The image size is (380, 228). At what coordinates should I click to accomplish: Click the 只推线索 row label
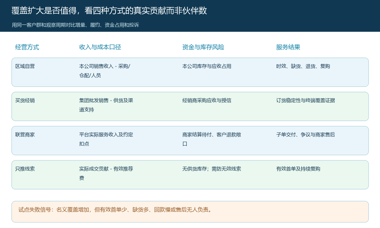(x=25, y=169)
